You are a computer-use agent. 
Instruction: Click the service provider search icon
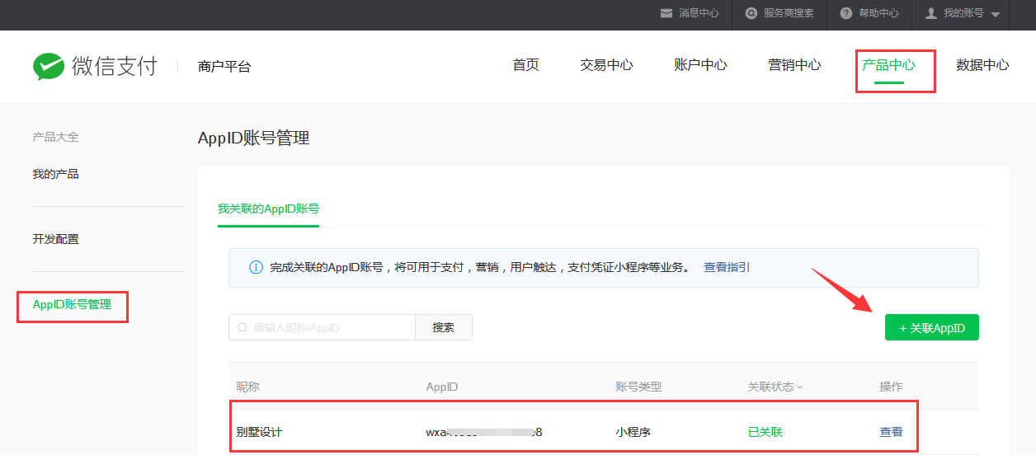(x=751, y=13)
